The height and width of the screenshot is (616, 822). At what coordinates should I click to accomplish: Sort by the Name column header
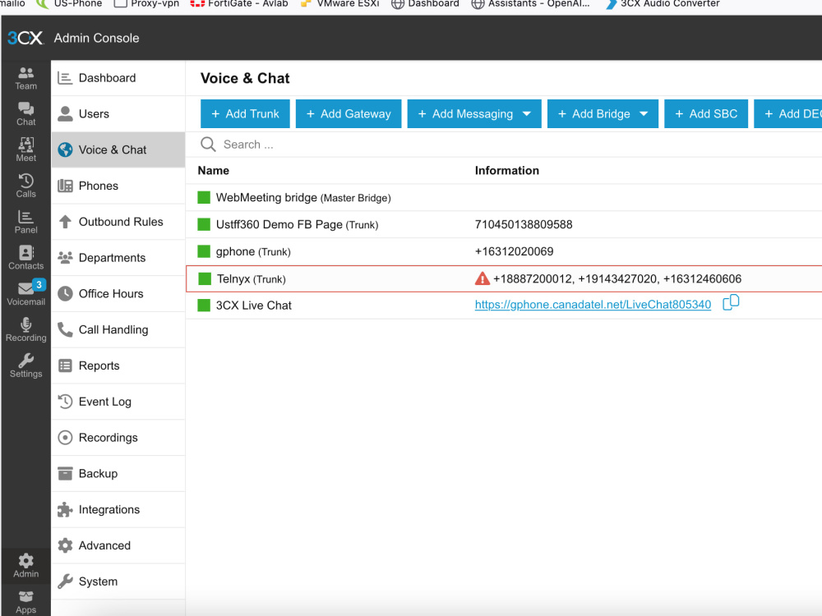pyautogui.click(x=214, y=171)
